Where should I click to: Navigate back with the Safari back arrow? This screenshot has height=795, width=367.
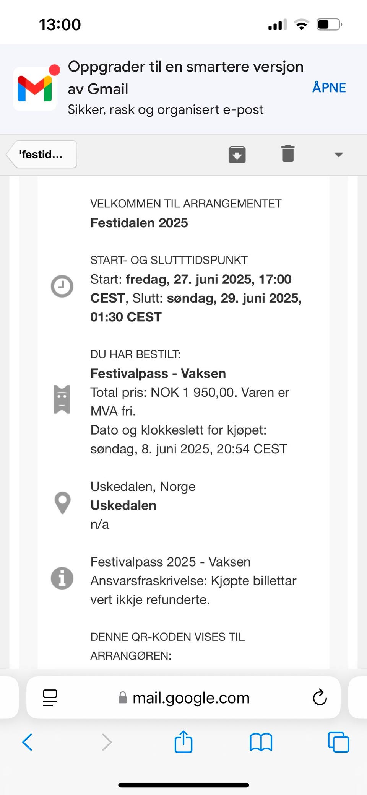pos(27,742)
